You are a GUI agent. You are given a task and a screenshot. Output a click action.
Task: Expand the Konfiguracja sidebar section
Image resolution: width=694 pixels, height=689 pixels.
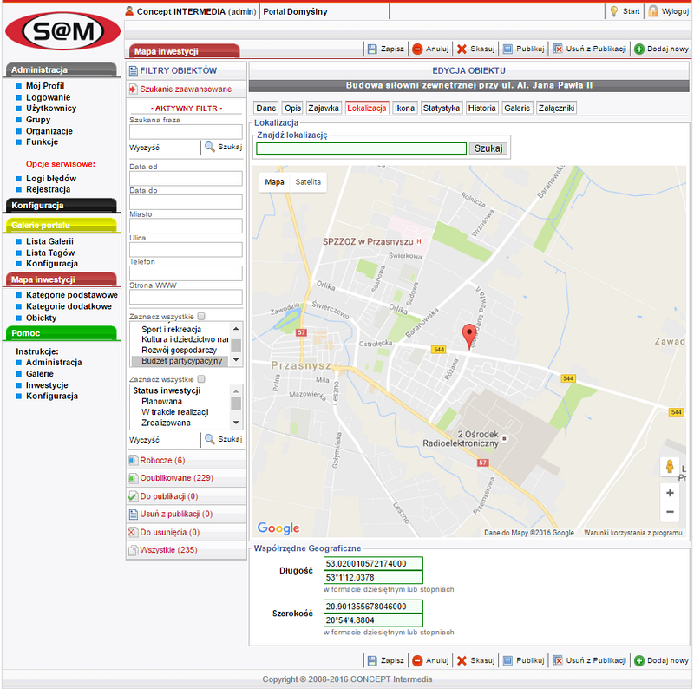tap(61, 206)
